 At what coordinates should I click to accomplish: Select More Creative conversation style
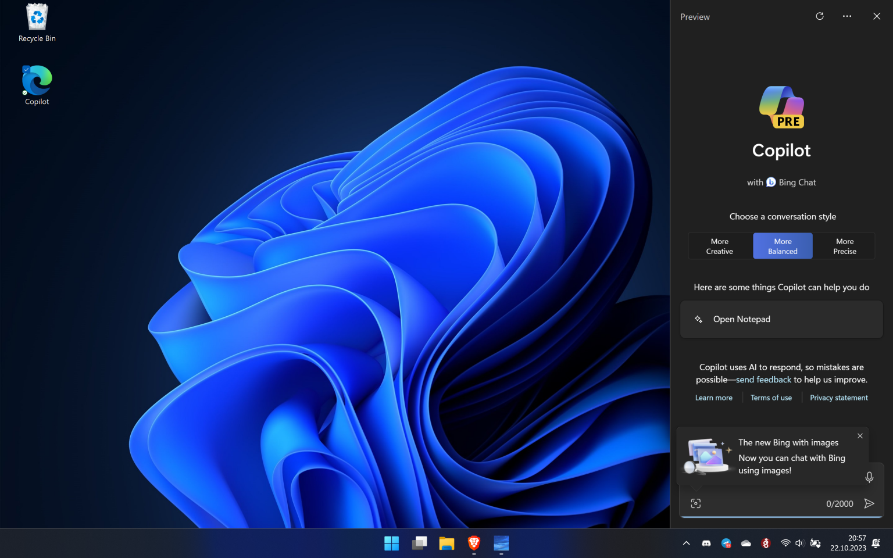point(720,246)
